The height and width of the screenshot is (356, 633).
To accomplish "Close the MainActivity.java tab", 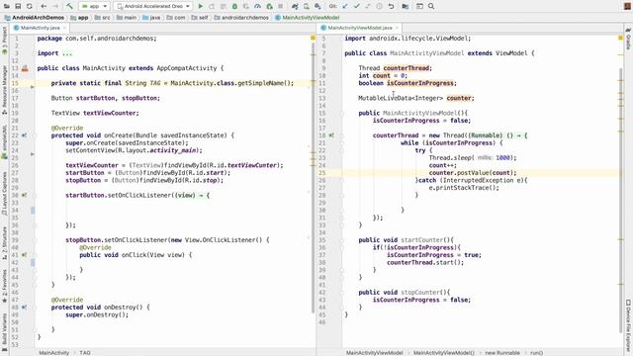I will (64, 28).
